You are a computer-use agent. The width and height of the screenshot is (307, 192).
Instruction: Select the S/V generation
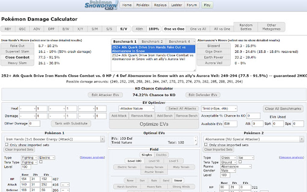tap(123, 29)
